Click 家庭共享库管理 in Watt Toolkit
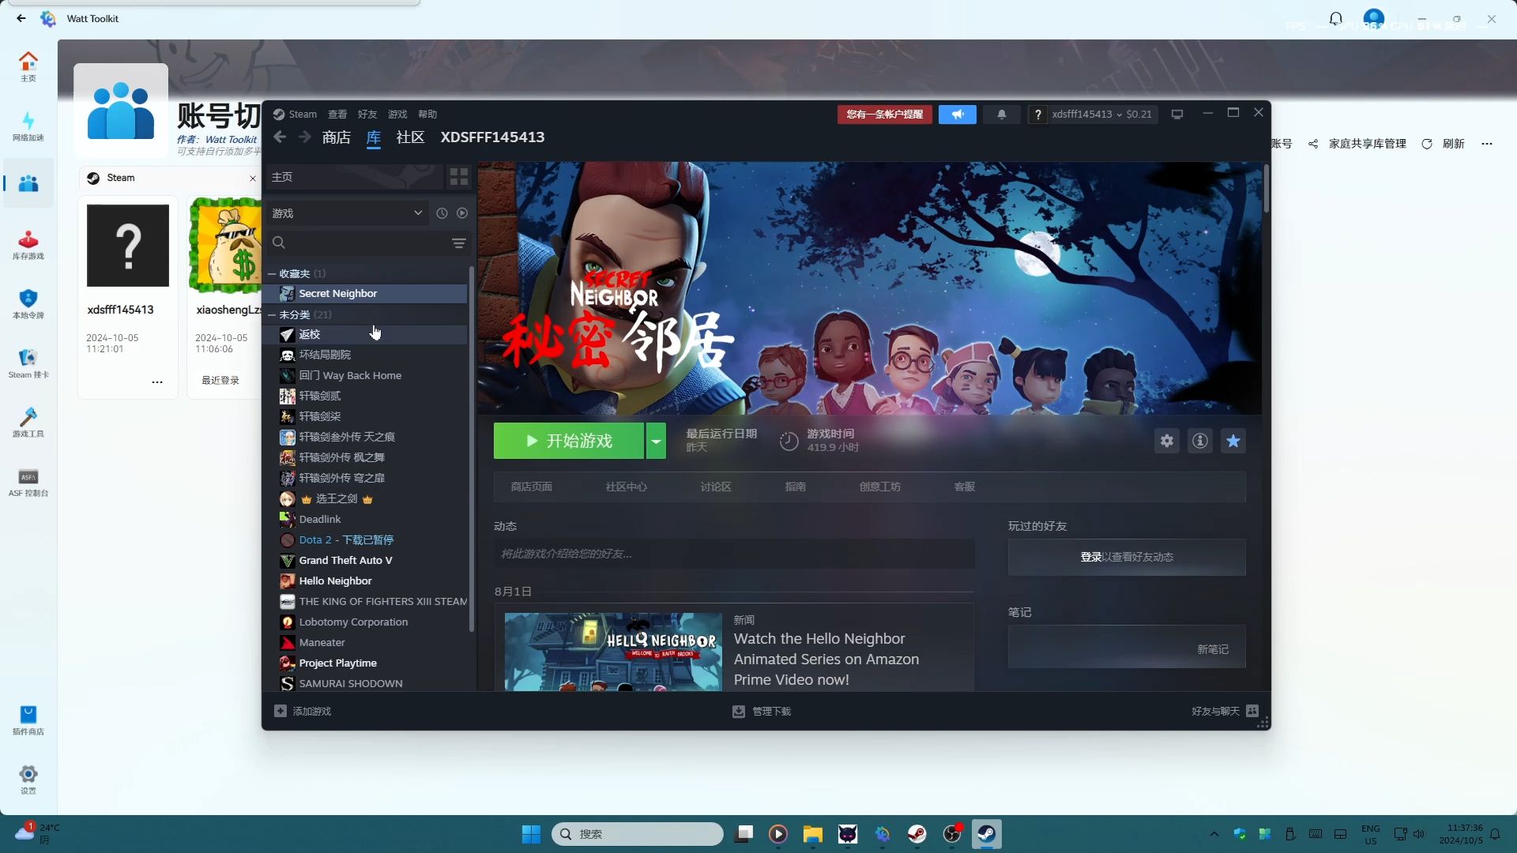Viewport: 1517px width, 853px height. tap(1359, 144)
